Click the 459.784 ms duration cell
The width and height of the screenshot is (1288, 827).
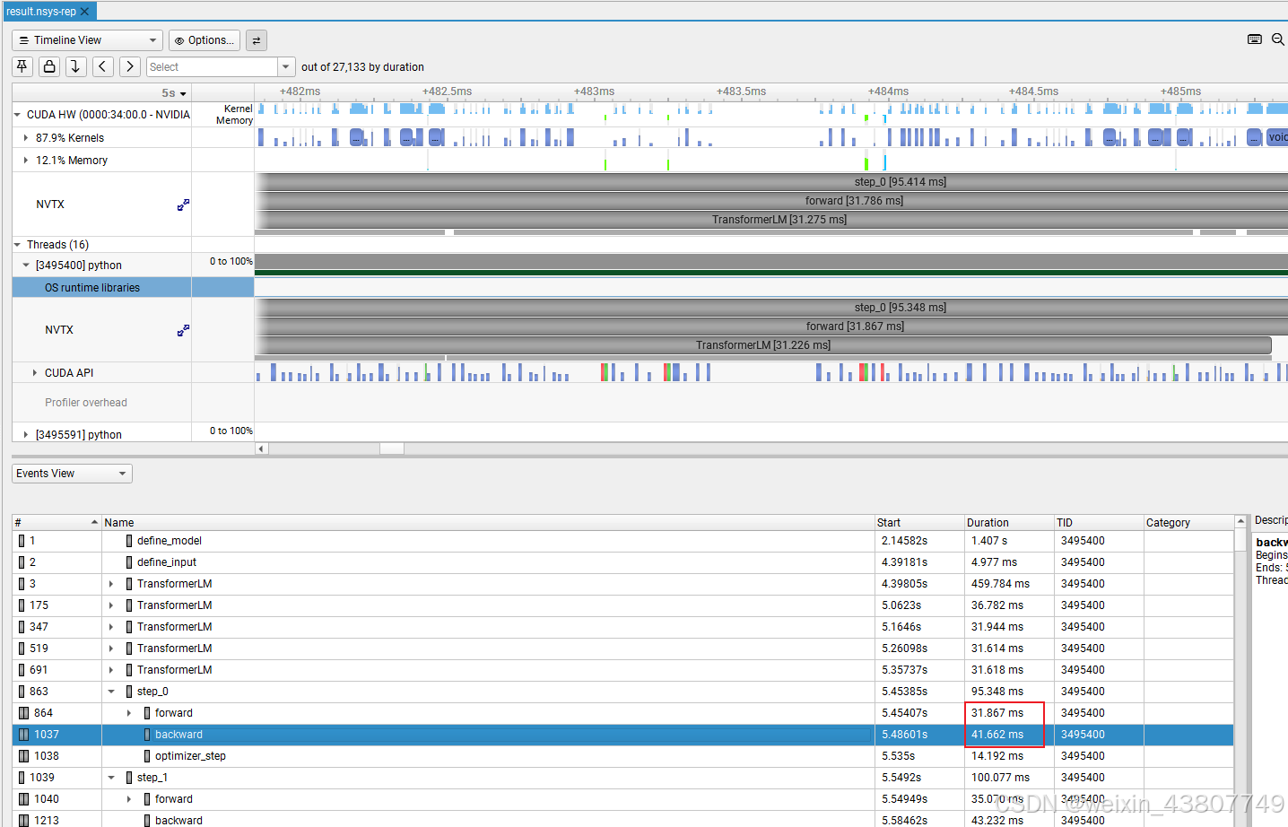(1009, 584)
